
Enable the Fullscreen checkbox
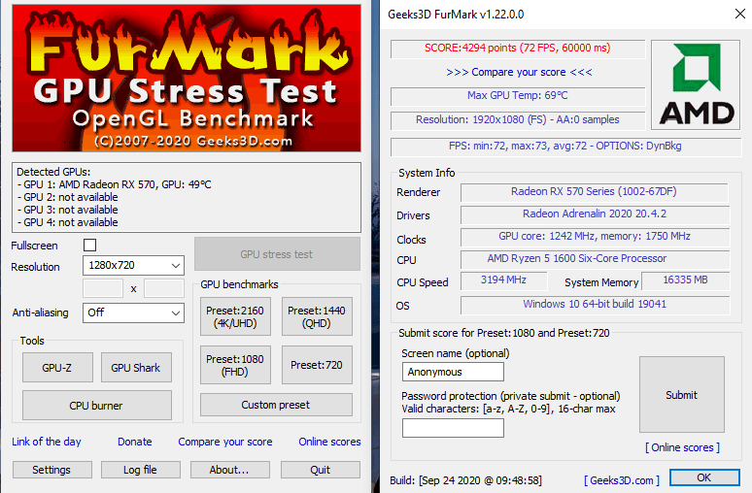[89, 246]
